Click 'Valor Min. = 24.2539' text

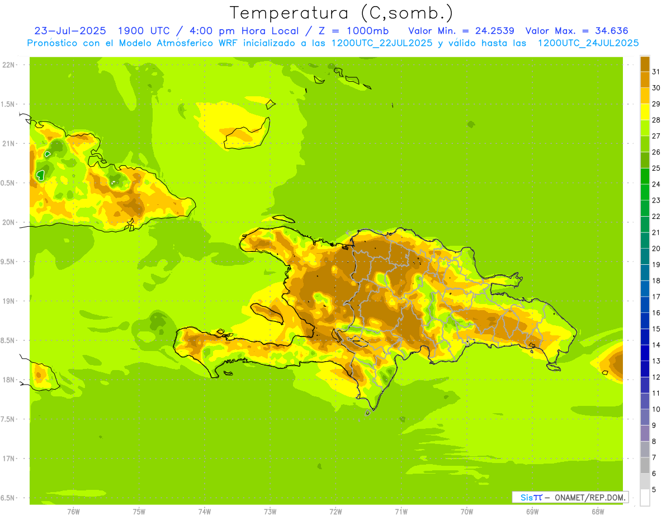[461, 31]
